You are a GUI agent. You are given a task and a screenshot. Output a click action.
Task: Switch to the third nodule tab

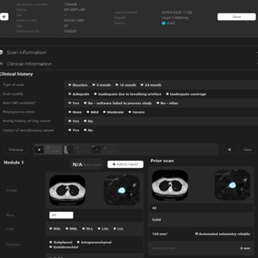pyautogui.click(x=104, y=150)
